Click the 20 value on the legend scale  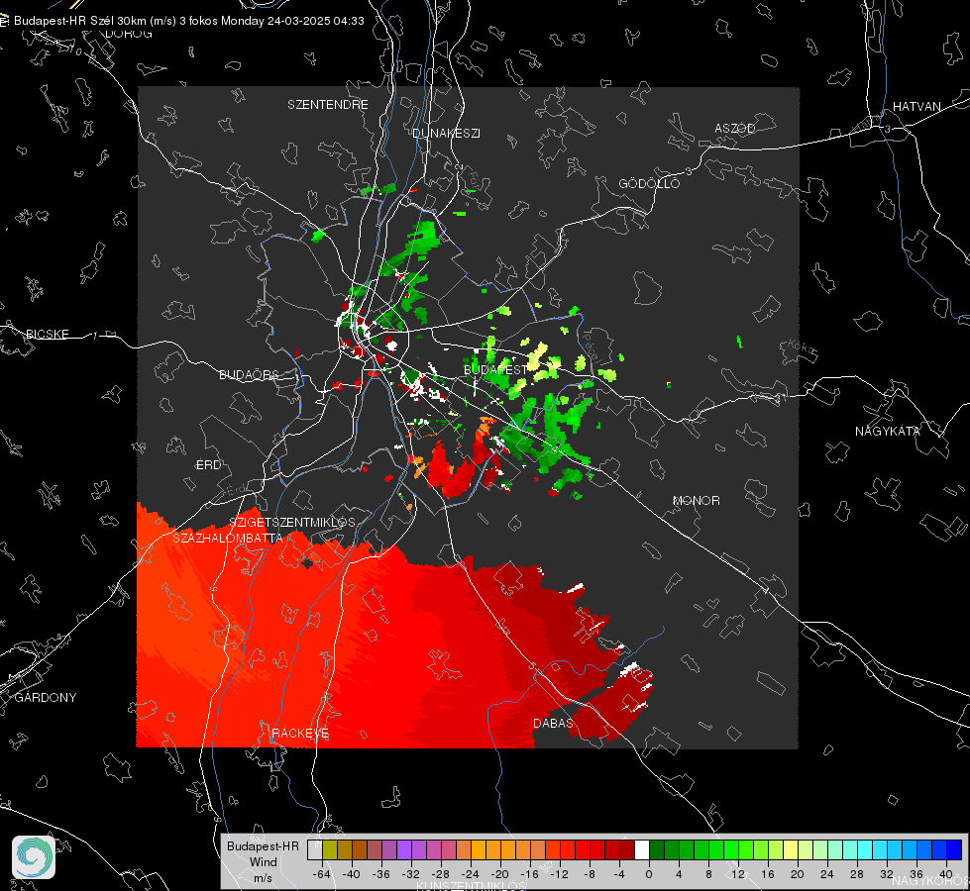click(797, 874)
